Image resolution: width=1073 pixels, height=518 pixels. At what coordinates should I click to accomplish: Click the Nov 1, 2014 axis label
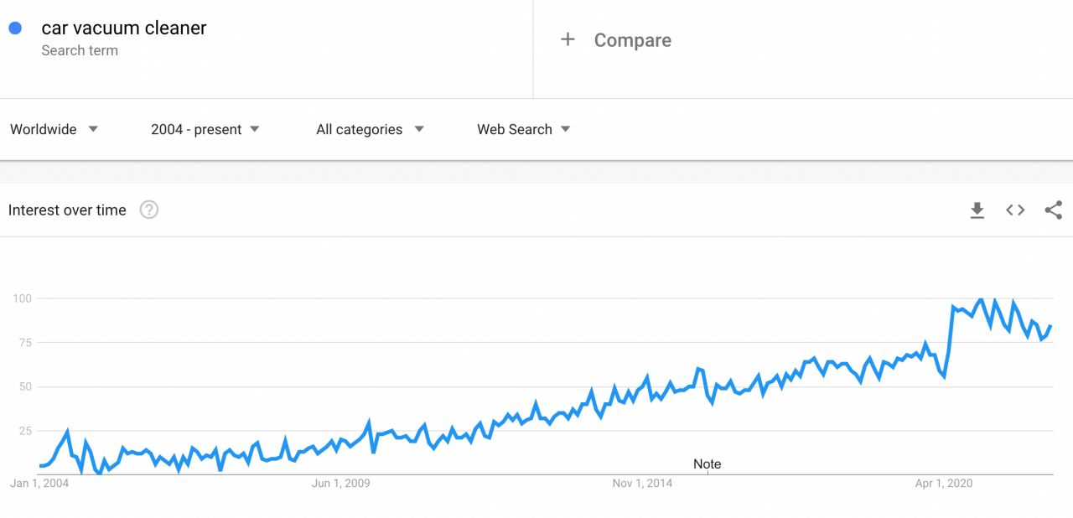642,483
